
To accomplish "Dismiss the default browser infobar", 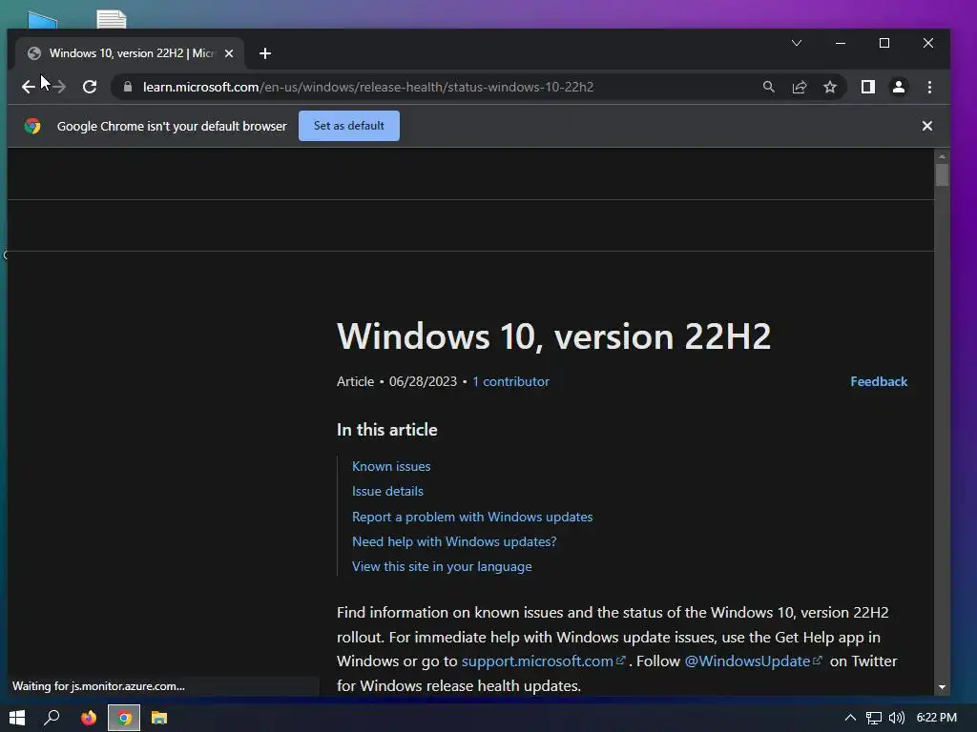I will pos(927,126).
